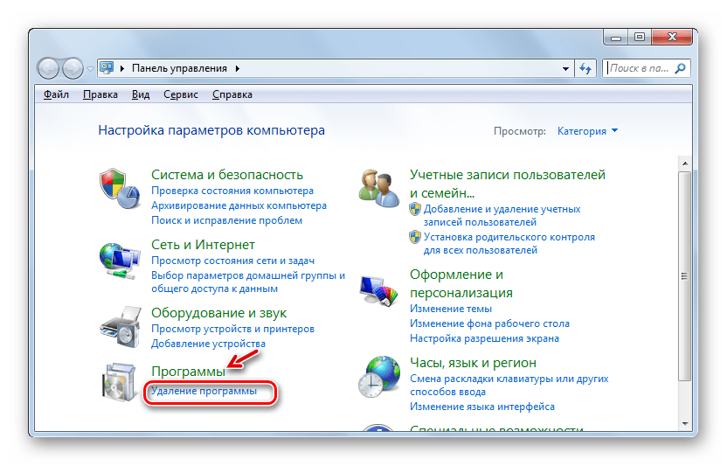
Task: Click Удаление программы link
Action: [x=204, y=392]
